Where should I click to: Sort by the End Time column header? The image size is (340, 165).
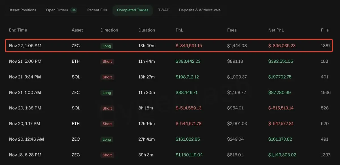[x=18, y=30]
